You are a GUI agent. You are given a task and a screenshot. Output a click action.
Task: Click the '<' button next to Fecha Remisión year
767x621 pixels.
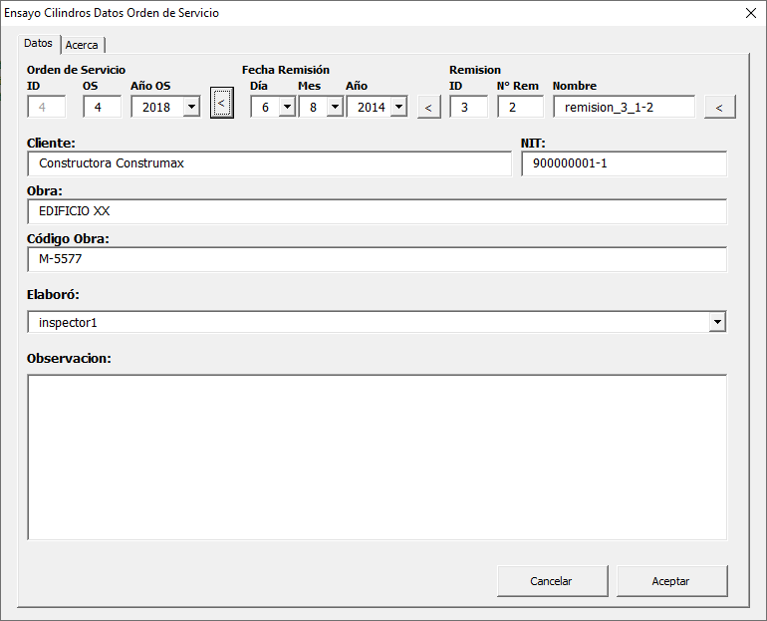[428, 107]
